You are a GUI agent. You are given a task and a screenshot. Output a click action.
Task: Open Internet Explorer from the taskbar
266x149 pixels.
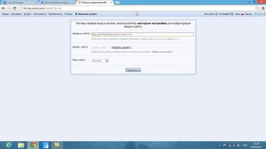[x=9, y=145]
